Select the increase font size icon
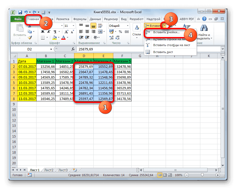 coord(66,31)
